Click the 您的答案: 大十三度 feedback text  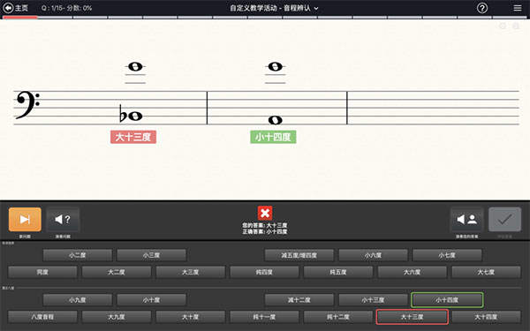[265, 225]
